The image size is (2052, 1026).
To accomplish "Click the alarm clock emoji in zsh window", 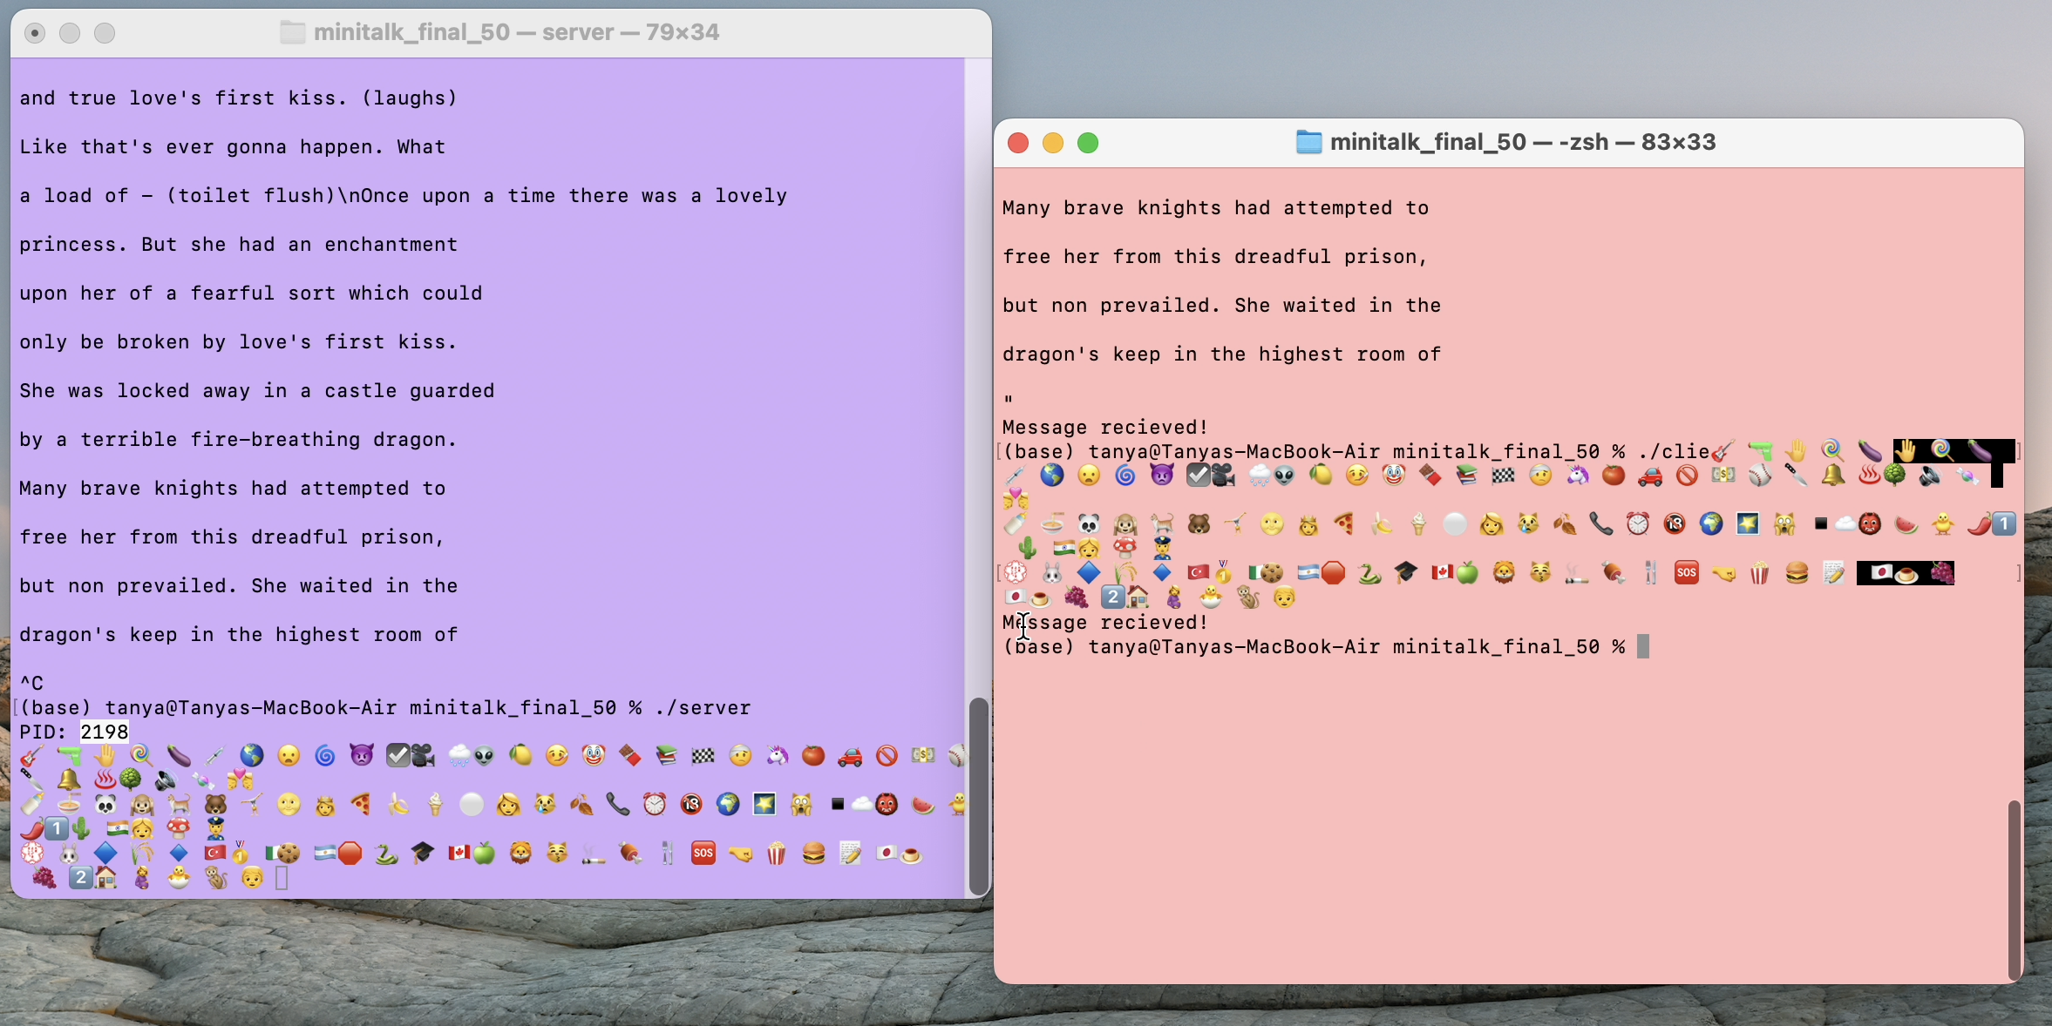I will (1638, 523).
